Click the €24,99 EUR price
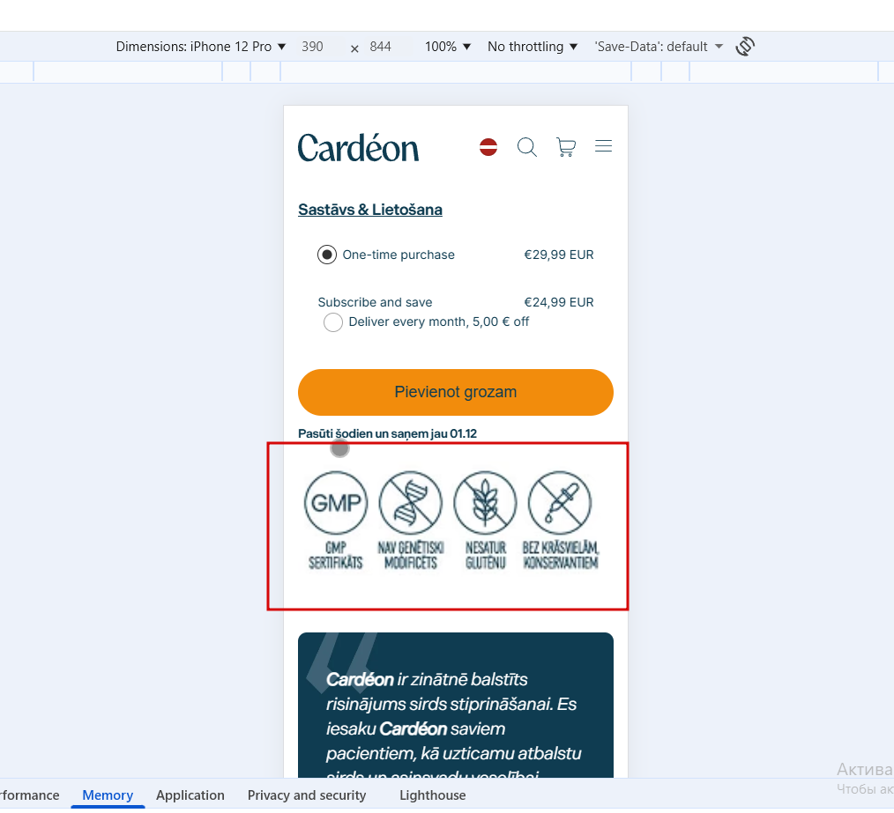The width and height of the screenshot is (894, 813). point(559,302)
